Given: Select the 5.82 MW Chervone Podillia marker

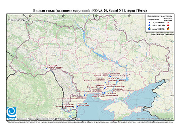Looking at the screenshot, I should pos(112,92).
